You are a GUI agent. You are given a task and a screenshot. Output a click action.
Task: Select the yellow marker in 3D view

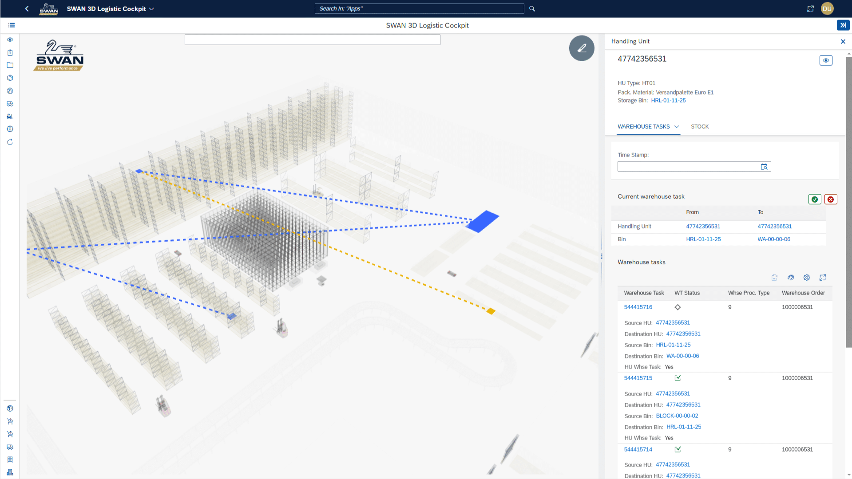click(491, 311)
